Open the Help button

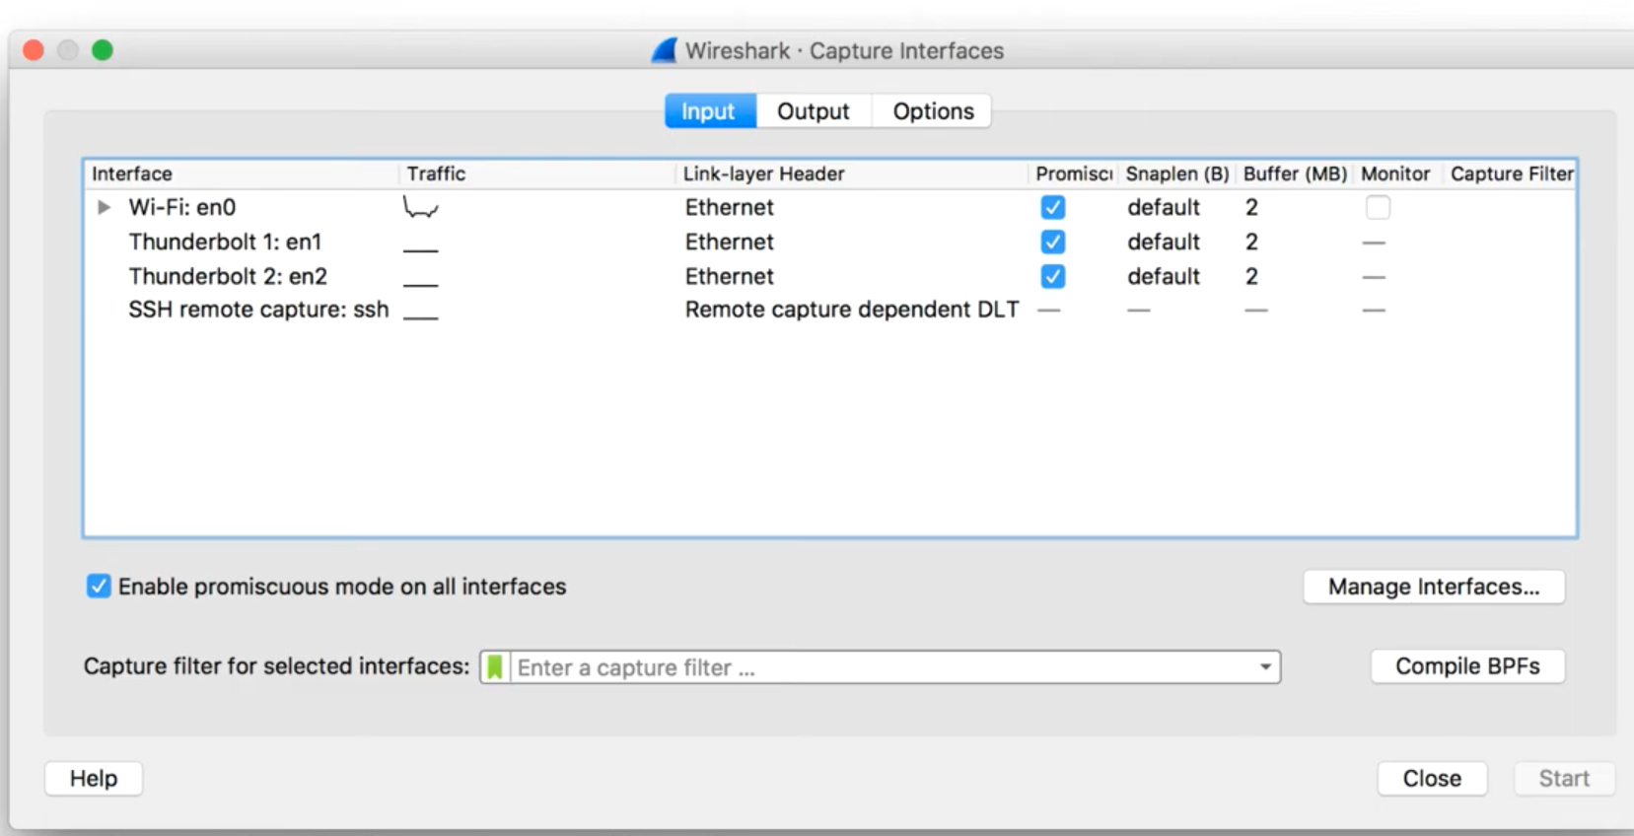[x=94, y=779]
